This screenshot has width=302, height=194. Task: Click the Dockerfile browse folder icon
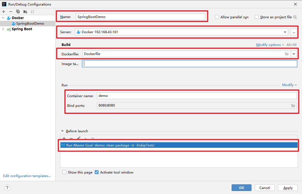click(287, 54)
